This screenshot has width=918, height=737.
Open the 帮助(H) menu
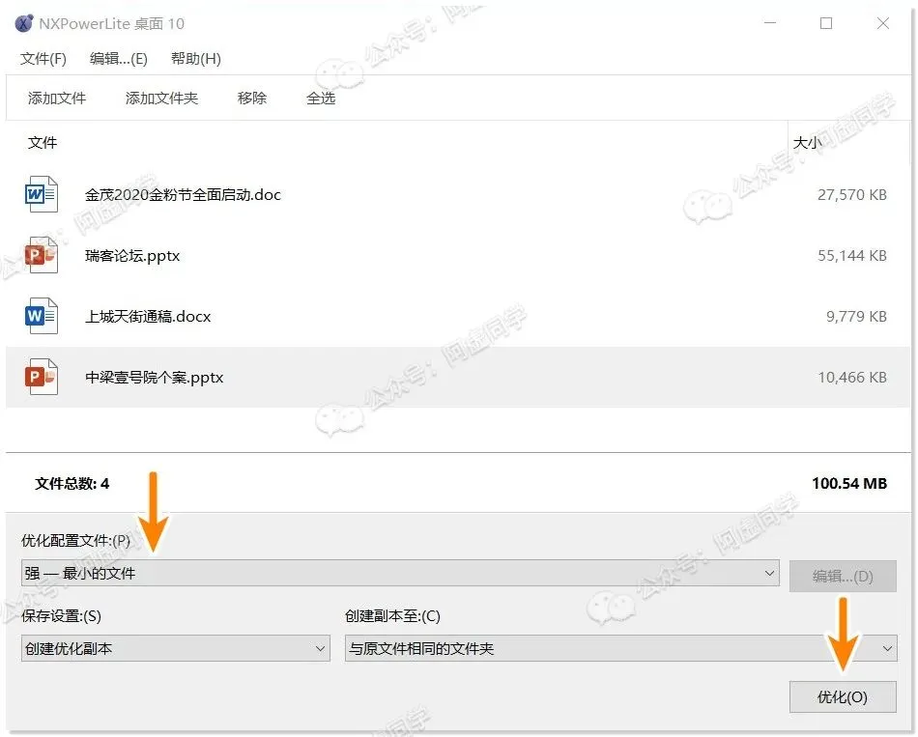(x=195, y=59)
